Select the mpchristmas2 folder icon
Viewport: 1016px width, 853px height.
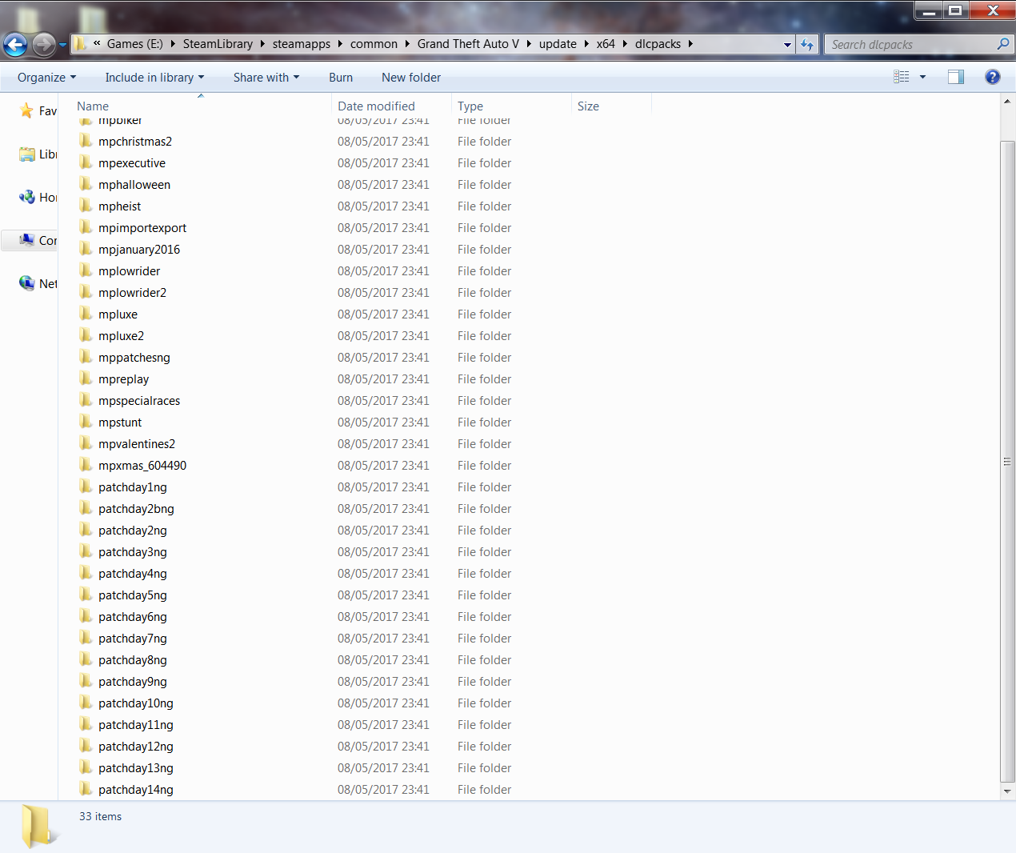[x=86, y=141]
